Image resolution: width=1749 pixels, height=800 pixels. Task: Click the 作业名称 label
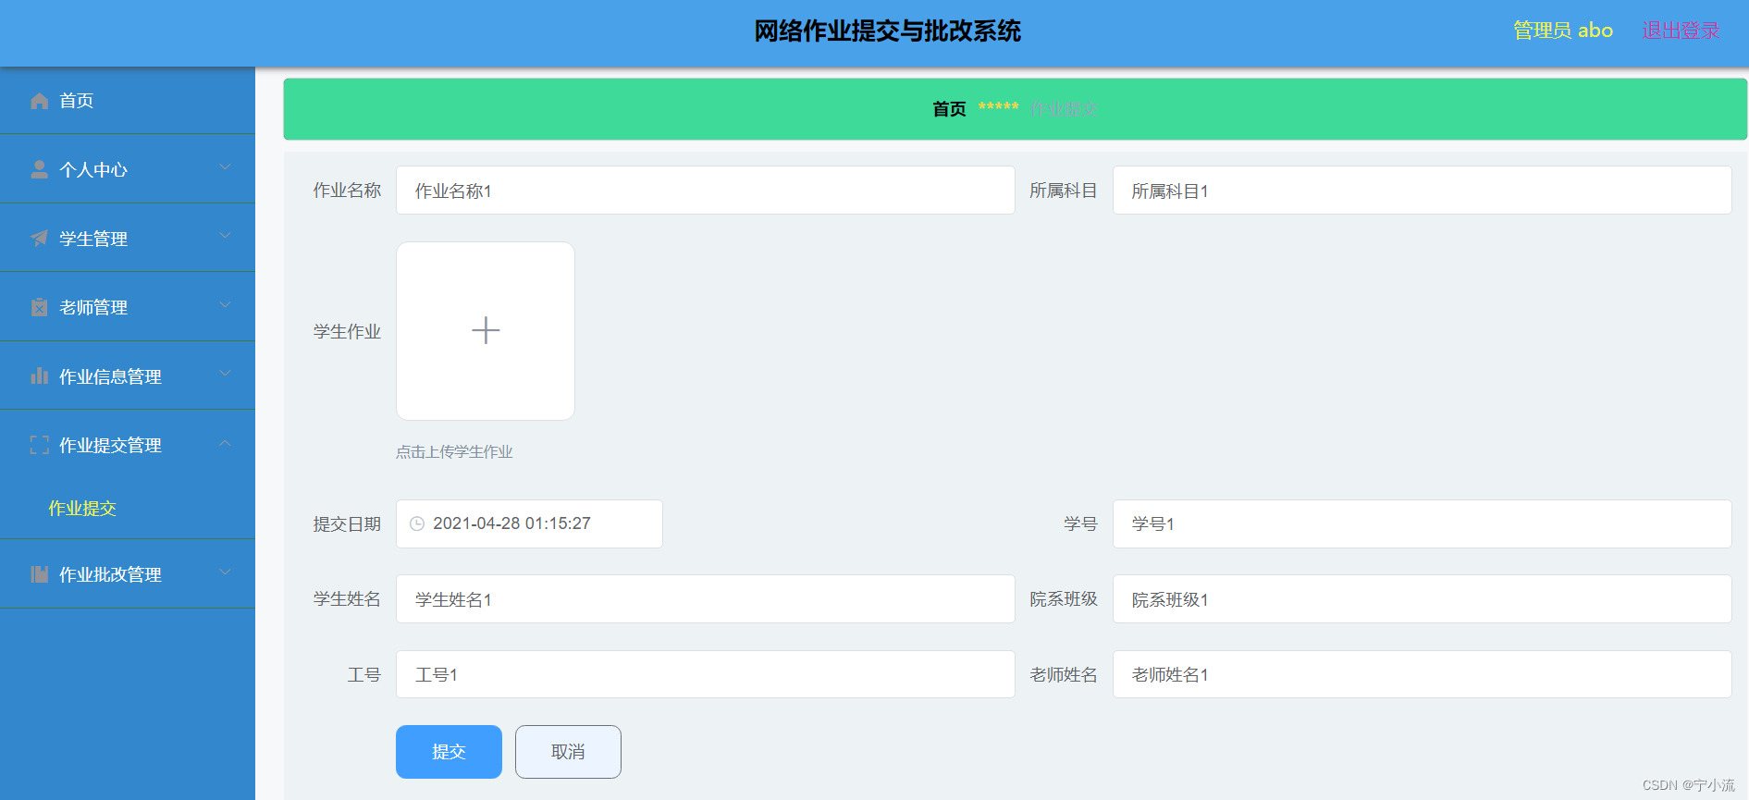347,191
